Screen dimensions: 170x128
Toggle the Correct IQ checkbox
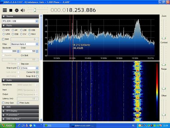click(37, 72)
